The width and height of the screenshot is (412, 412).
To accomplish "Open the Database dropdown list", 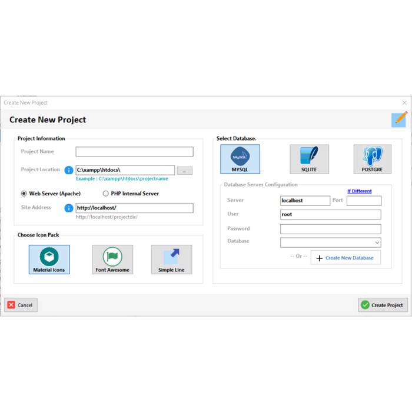I will [331, 242].
